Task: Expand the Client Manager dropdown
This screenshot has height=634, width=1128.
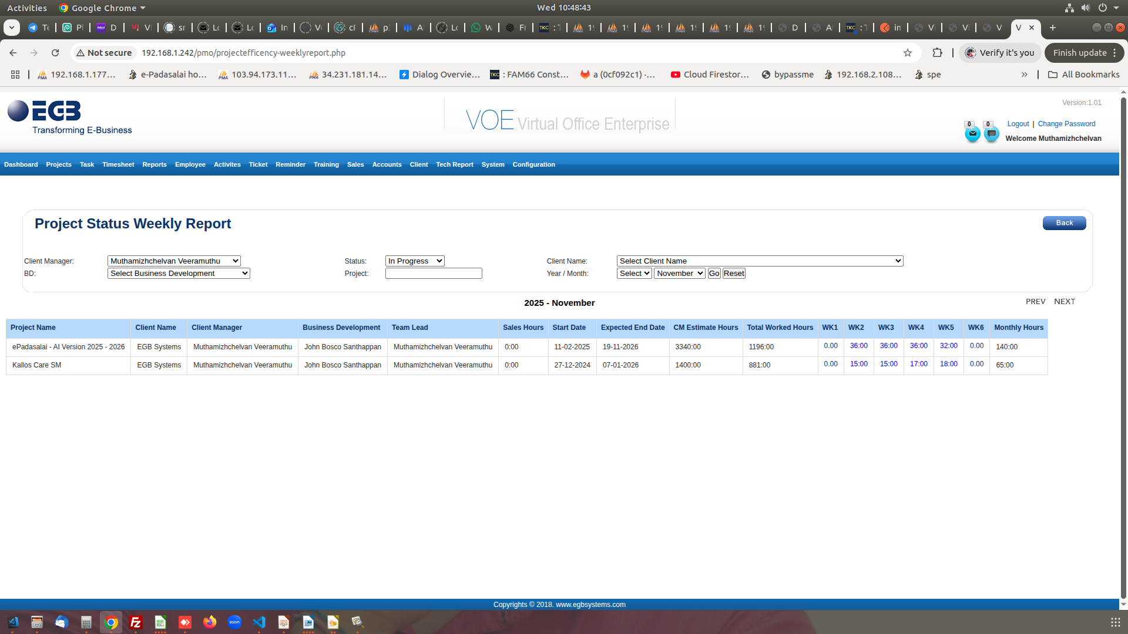Action: tap(174, 261)
